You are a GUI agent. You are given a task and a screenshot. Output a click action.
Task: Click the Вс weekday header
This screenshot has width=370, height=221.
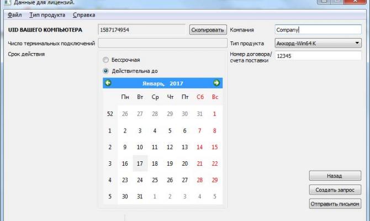point(215,97)
